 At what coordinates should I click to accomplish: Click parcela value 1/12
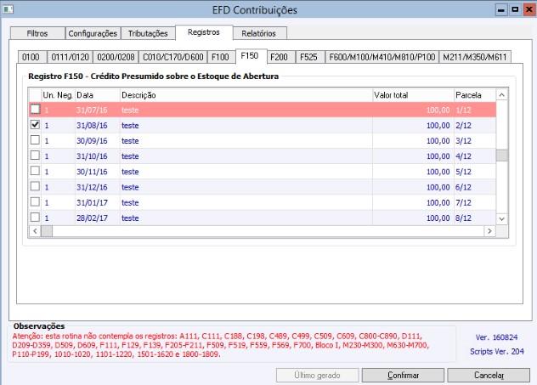[463, 110]
